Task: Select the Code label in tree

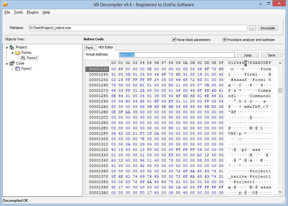Action: click(20, 63)
